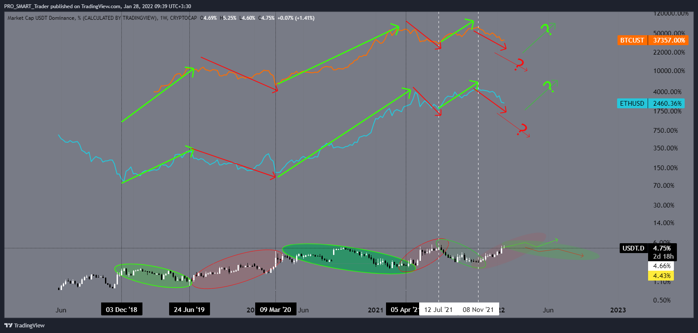Click the 05 Apr '21 date marker
698x333 pixels.
(404, 309)
